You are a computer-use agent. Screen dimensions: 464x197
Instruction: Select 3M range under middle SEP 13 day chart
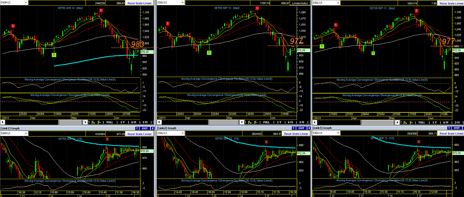(x=302, y=122)
